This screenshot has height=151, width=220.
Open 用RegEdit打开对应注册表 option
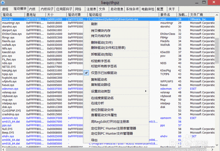(110, 122)
